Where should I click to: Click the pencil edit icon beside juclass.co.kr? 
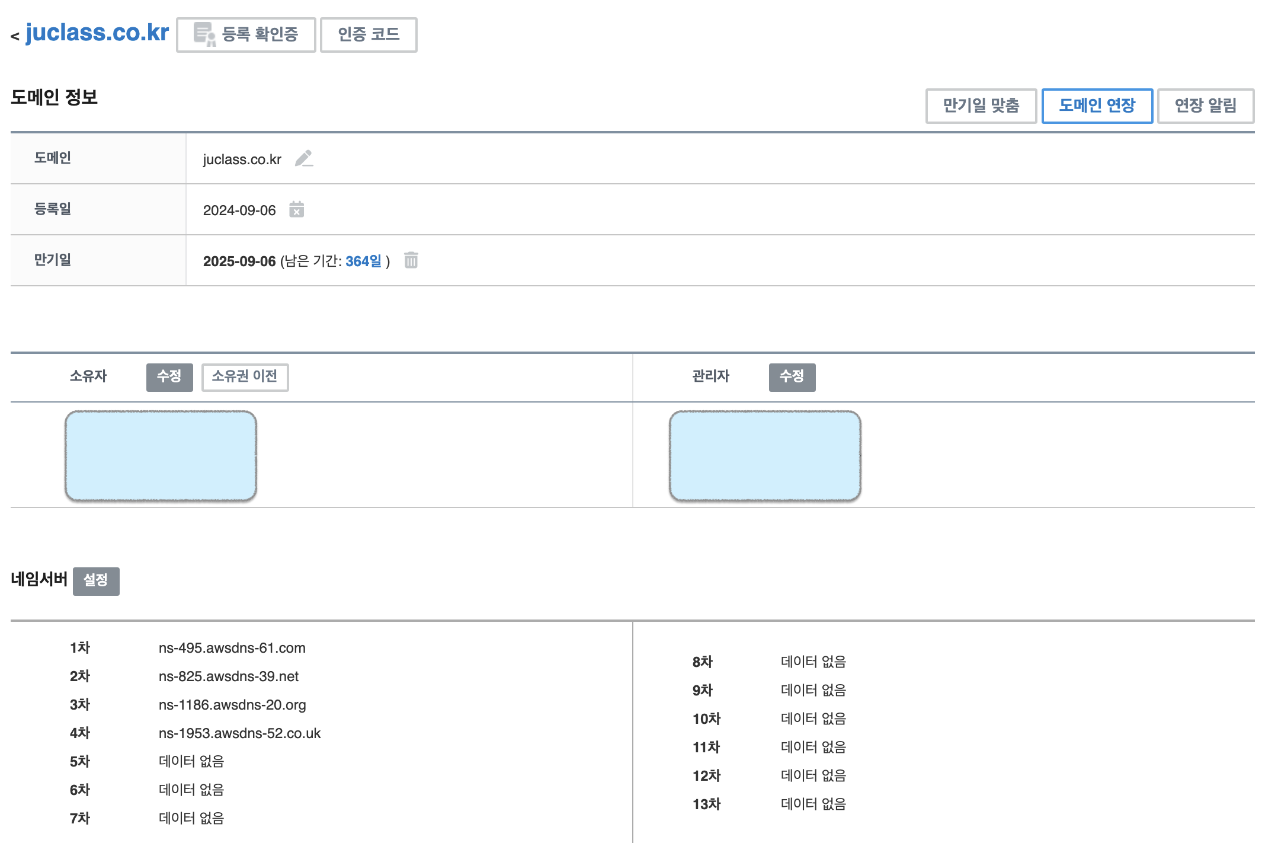tap(304, 159)
